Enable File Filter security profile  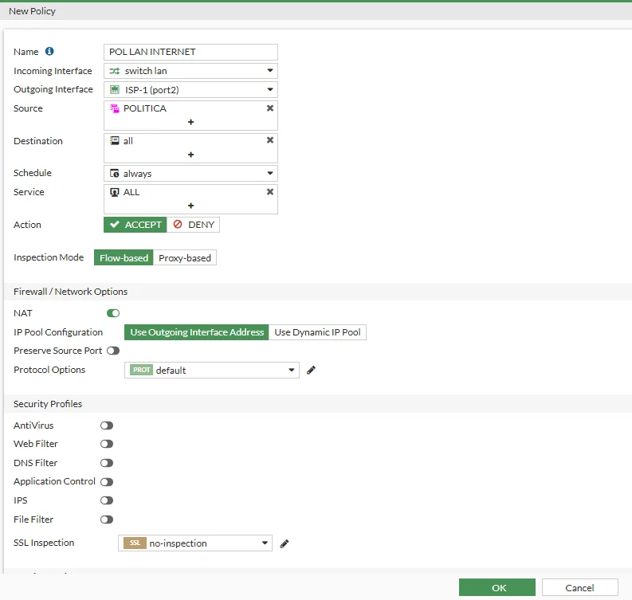[x=107, y=520]
